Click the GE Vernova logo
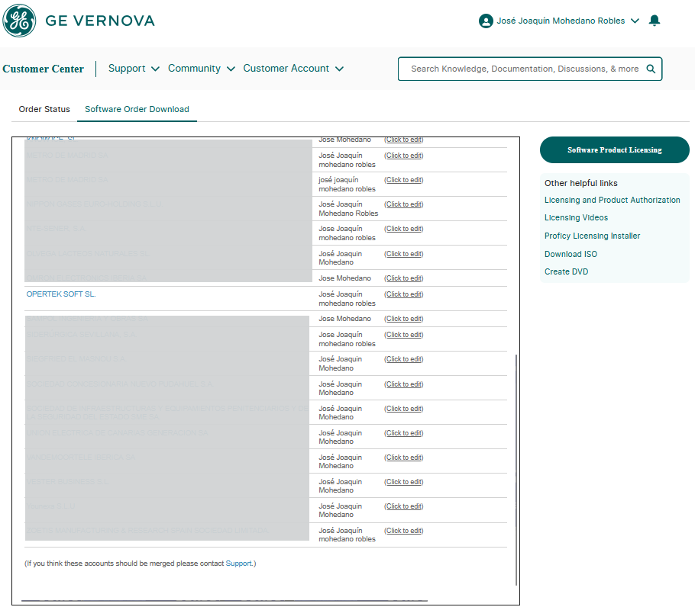 pyautogui.click(x=79, y=21)
